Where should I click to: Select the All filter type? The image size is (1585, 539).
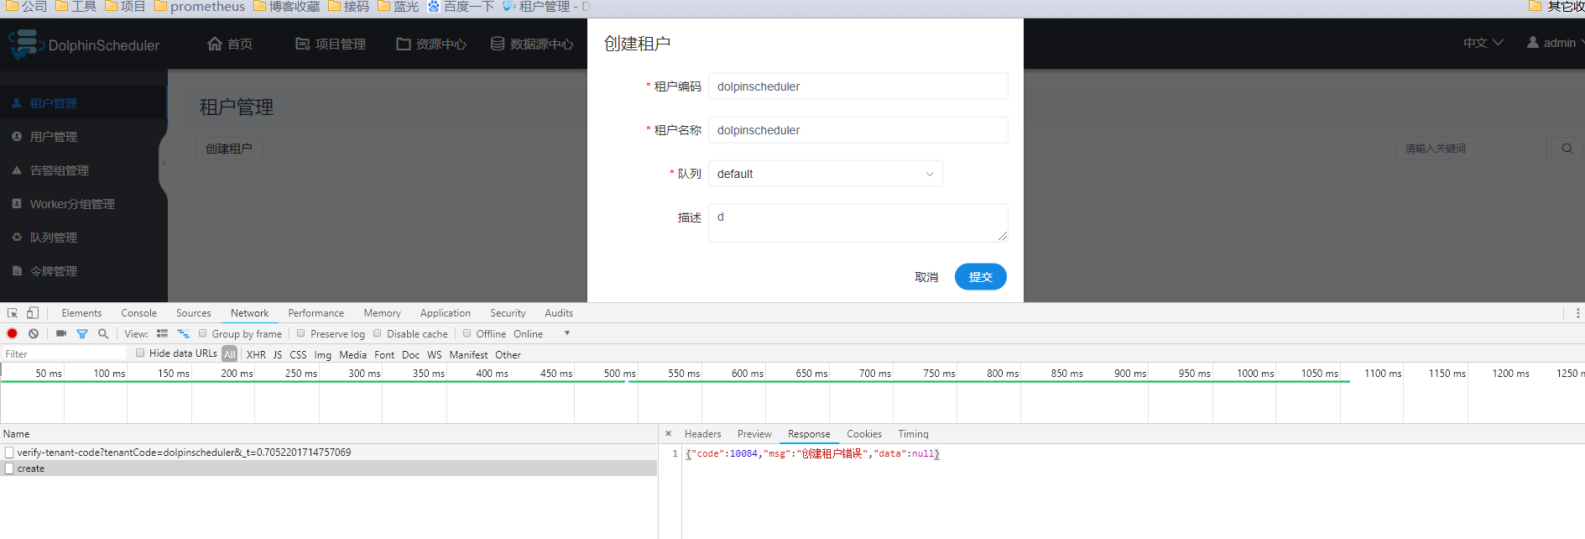coord(230,354)
